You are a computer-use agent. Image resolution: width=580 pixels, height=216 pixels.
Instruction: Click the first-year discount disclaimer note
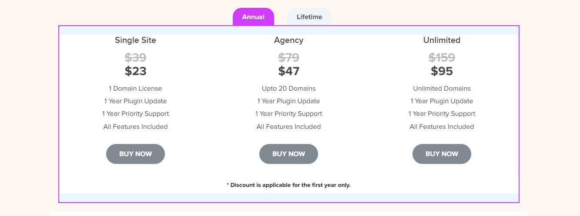[288, 185]
